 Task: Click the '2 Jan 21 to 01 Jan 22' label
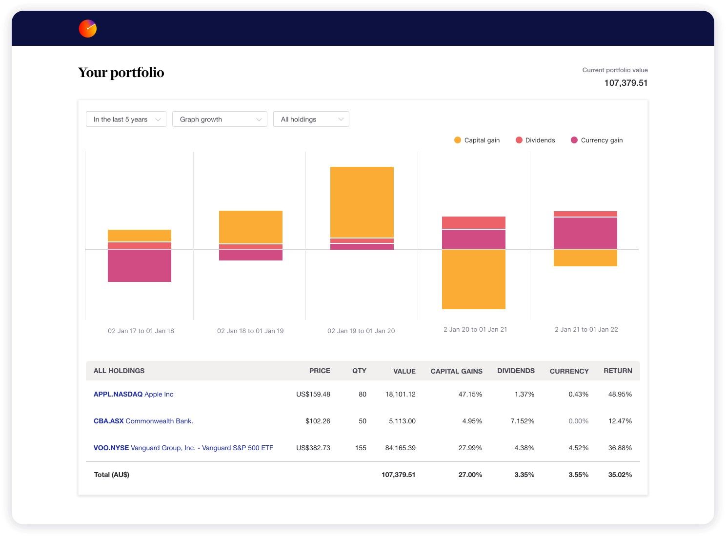pyautogui.click(x=586, y=329)
